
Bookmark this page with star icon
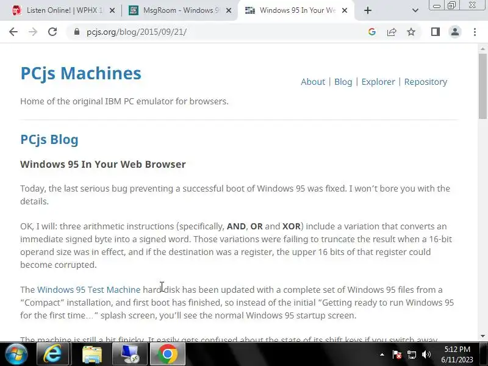tap(411, 32)
